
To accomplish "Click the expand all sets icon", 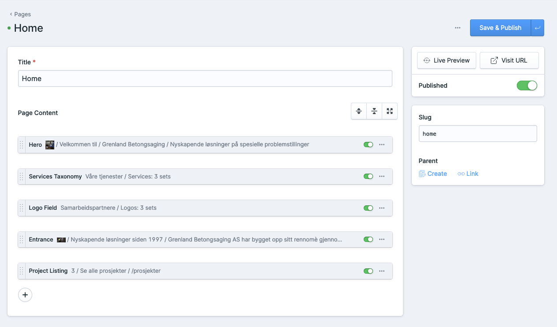I will click(x=359, y=111).
